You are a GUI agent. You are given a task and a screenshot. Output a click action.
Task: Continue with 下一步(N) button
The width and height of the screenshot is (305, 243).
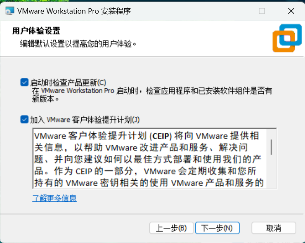pos(217,228)
